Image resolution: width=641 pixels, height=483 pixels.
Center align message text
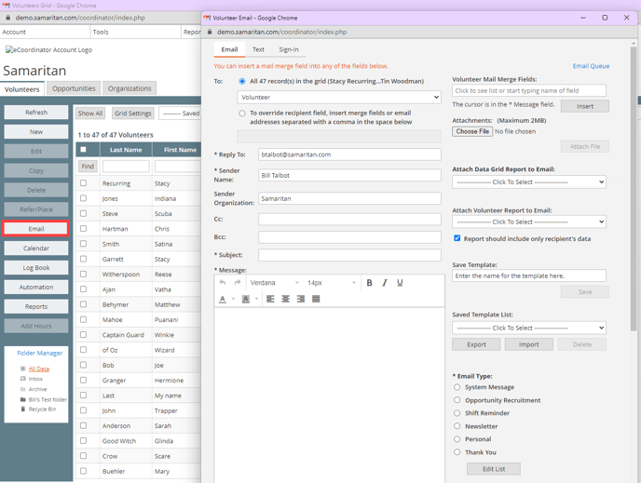[x=285, y=299]
